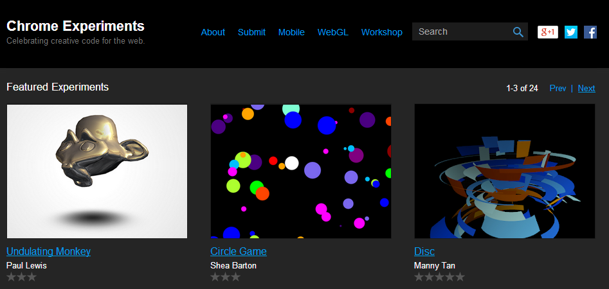Click the search magnifier icon

(518, 32)
